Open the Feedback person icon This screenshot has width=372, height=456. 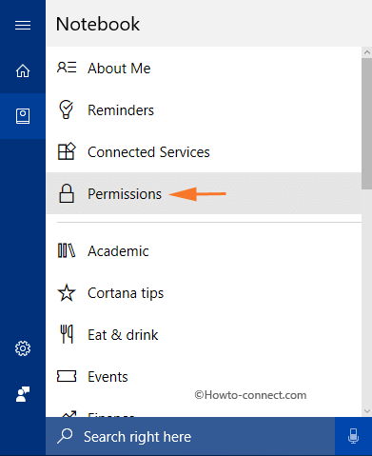(23, 394)
